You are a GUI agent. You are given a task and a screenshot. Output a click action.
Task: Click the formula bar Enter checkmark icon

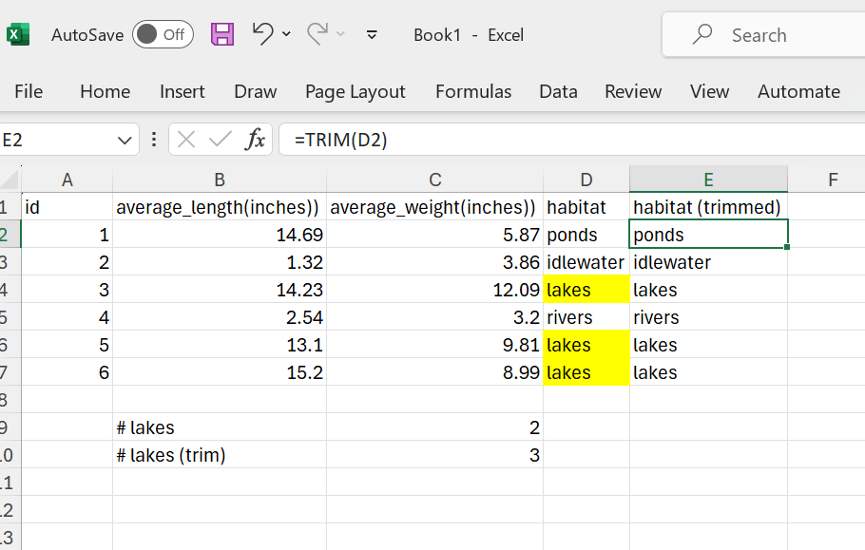coord(221,140)
